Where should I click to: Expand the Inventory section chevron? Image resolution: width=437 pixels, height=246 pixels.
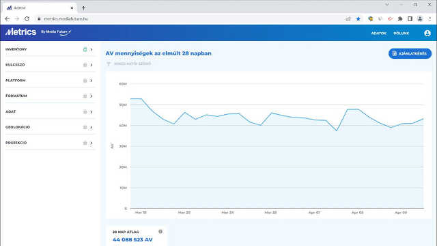(x=91, y=49)
